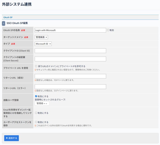Enable Email-less member ID link checkbox
The width and height of the screenshot is (160, 145).
point(36,113)
